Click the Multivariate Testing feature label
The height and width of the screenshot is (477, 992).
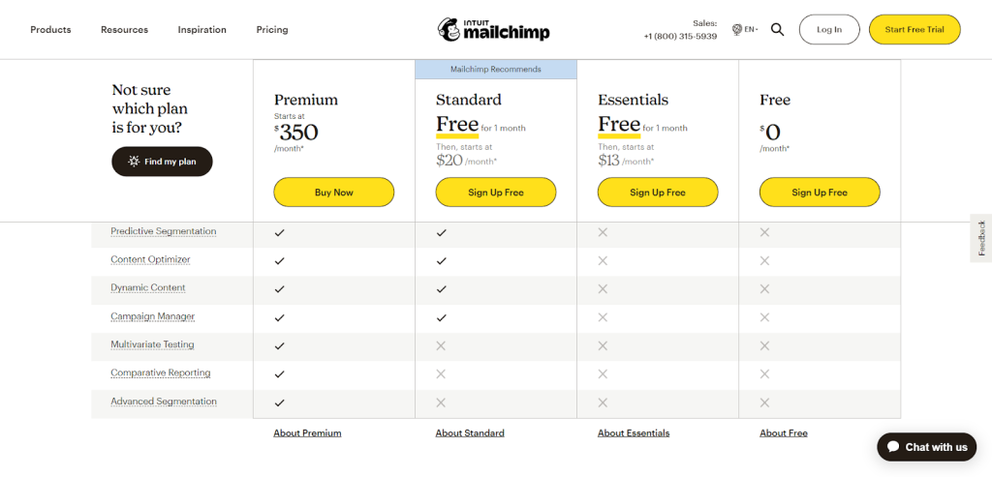(x=152, y=344)
